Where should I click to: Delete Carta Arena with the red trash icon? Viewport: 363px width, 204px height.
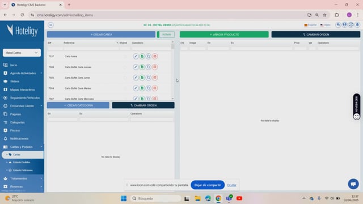pos(155,56)
